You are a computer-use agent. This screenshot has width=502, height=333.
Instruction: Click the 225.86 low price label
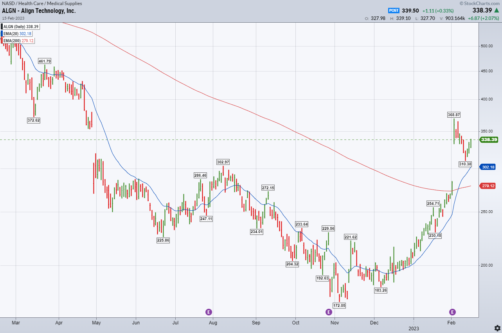163,240
